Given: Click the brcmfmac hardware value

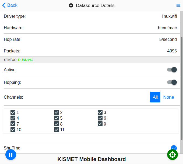Looking at the screenshot, I should coord(167,28).
